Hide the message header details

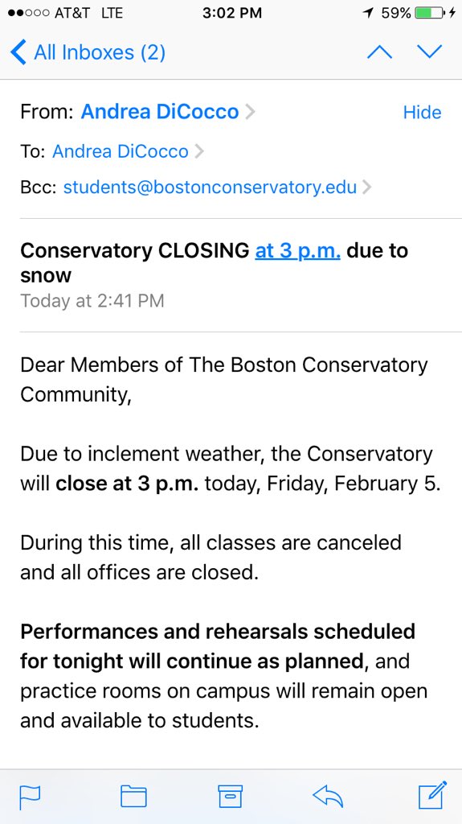point(422,112)
